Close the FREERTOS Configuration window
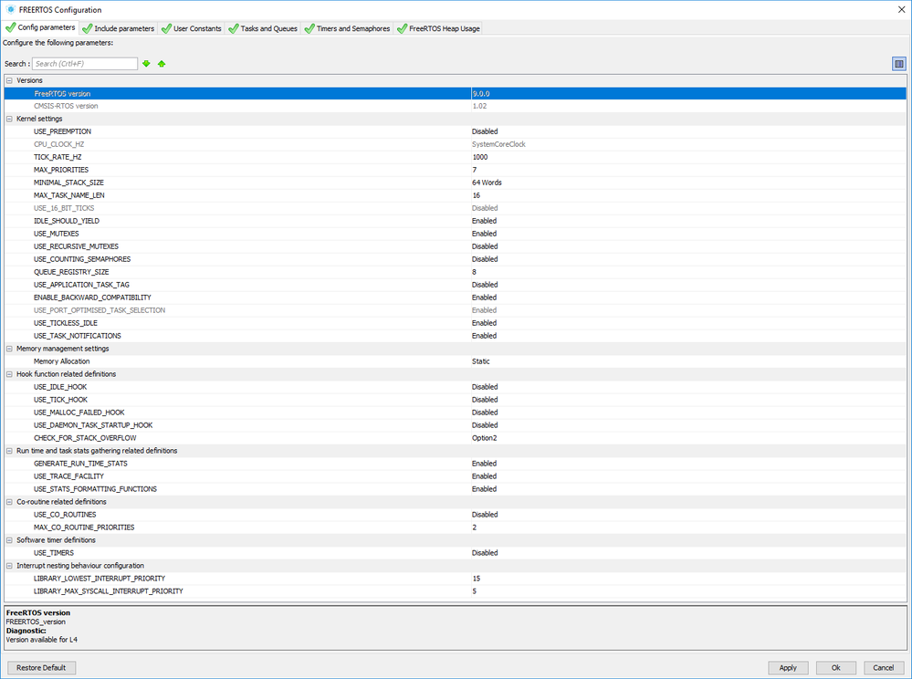 pos(902,9)
